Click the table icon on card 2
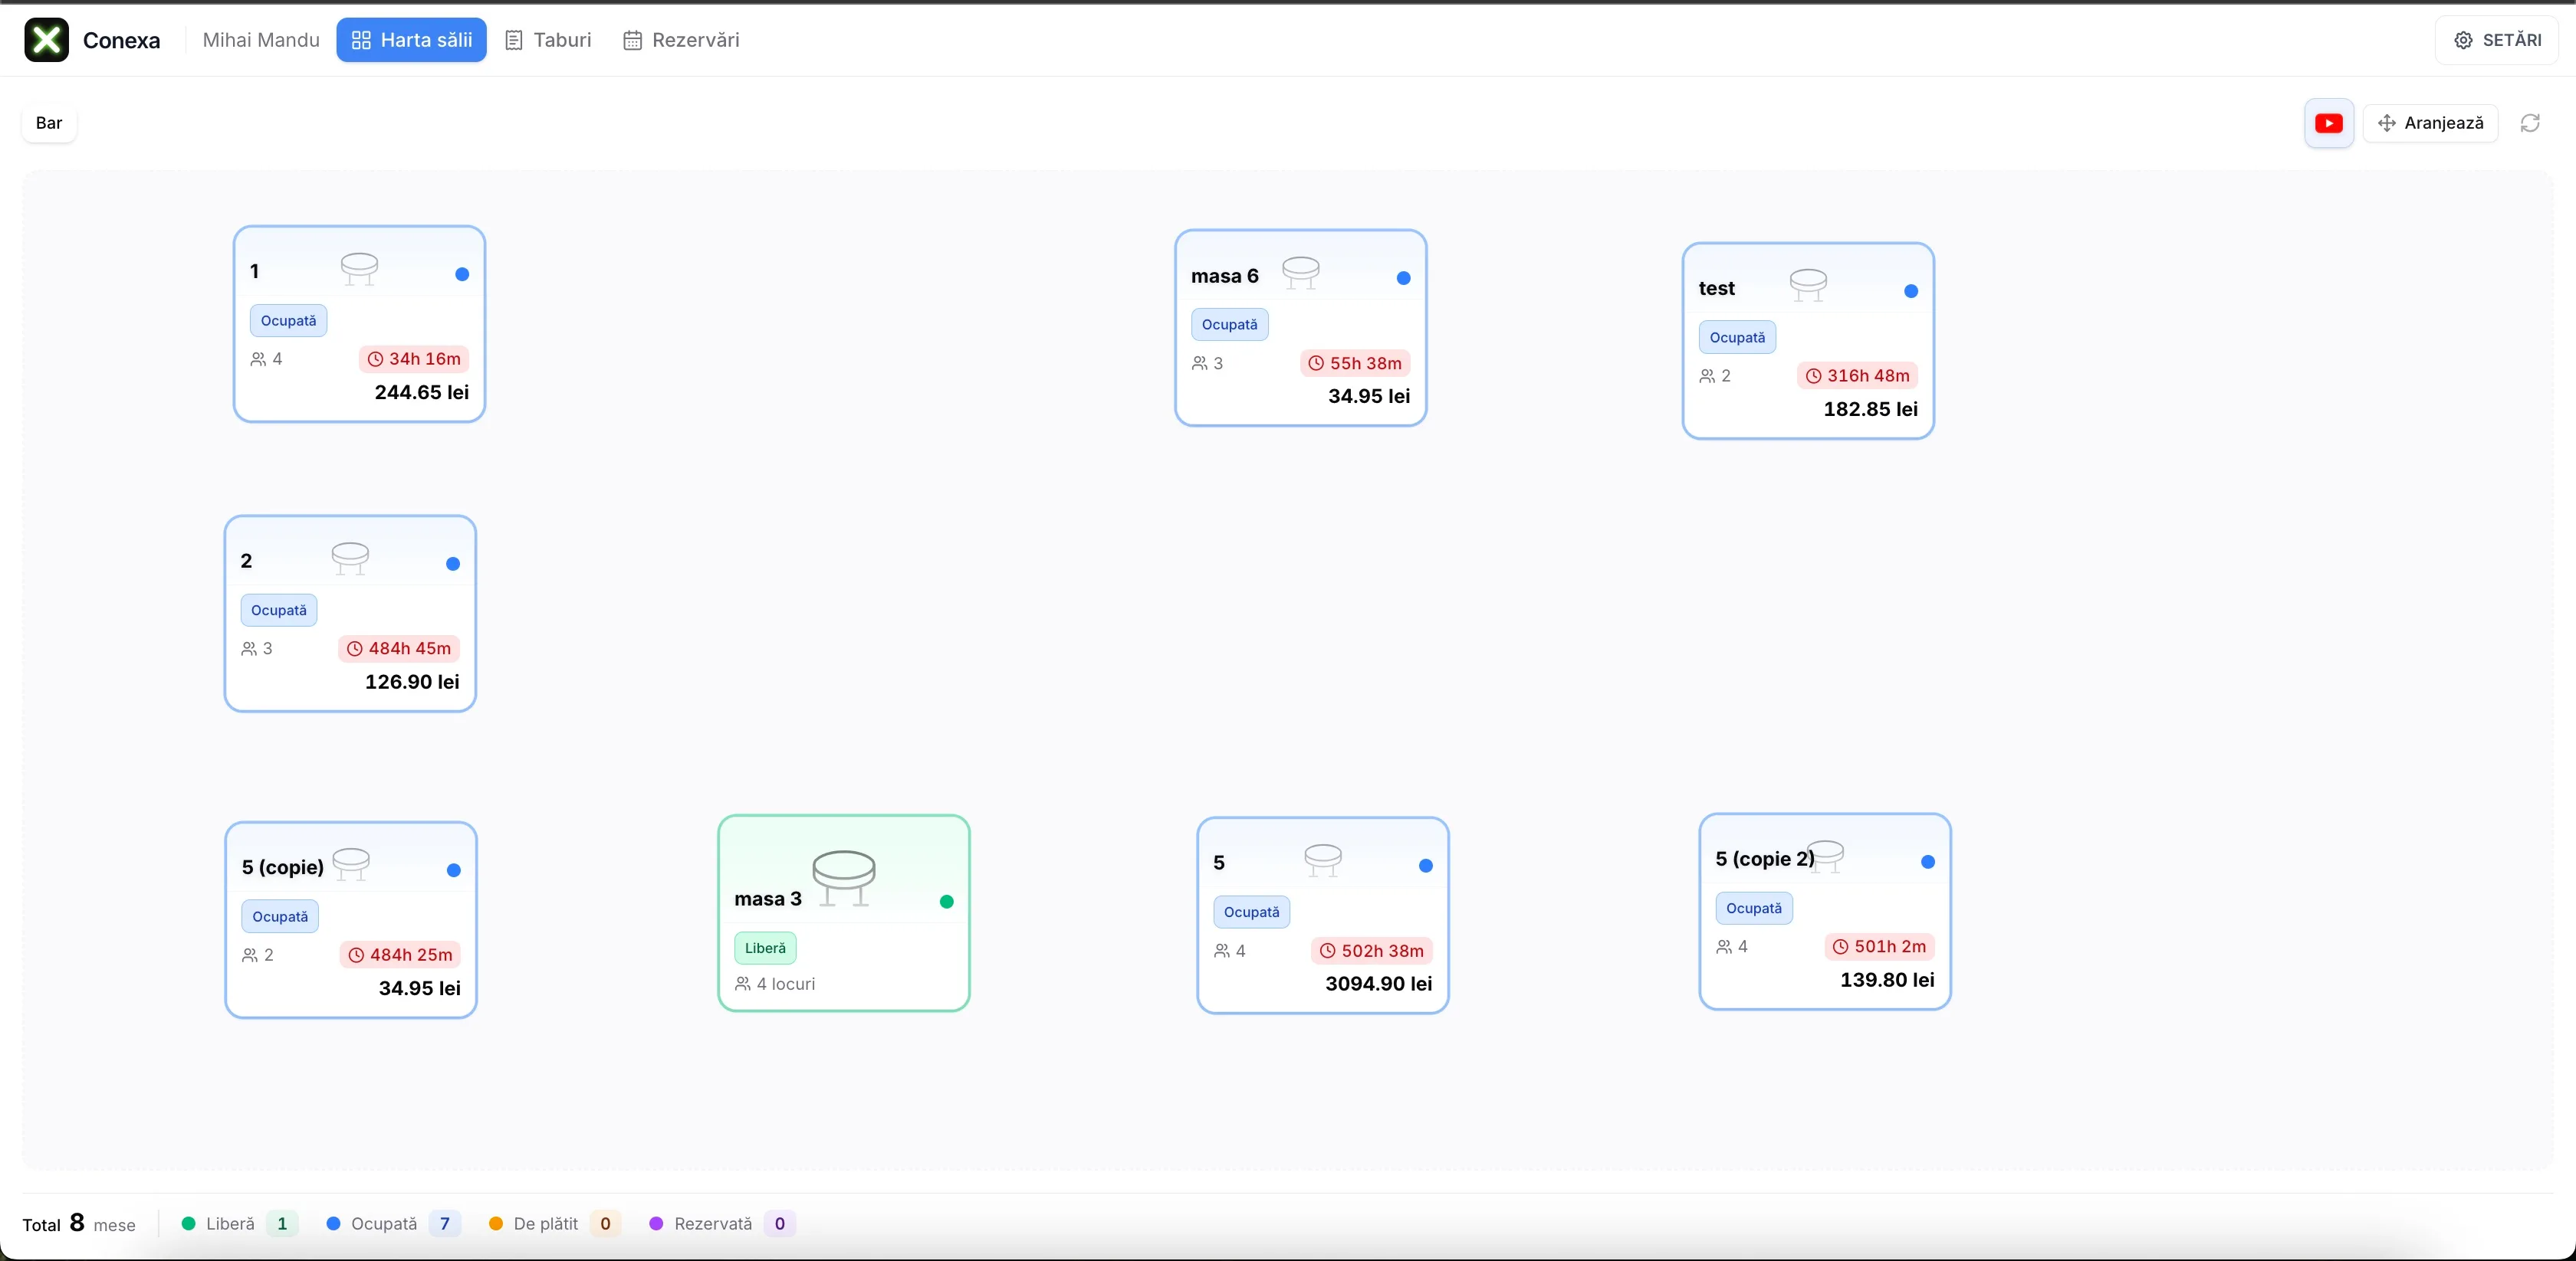 pos(350,558)
